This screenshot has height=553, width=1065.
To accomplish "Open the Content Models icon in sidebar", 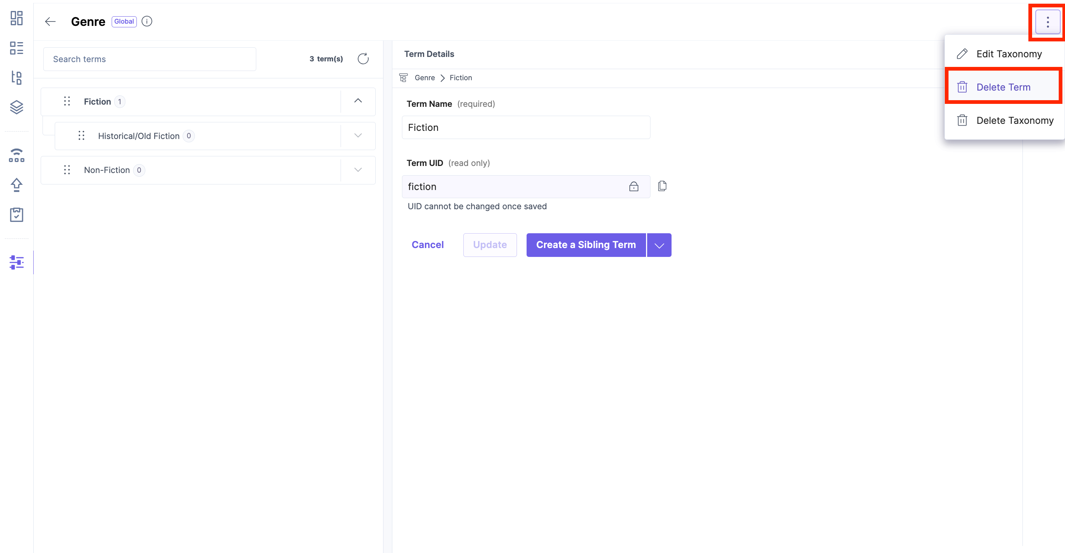I will [17, 77].
